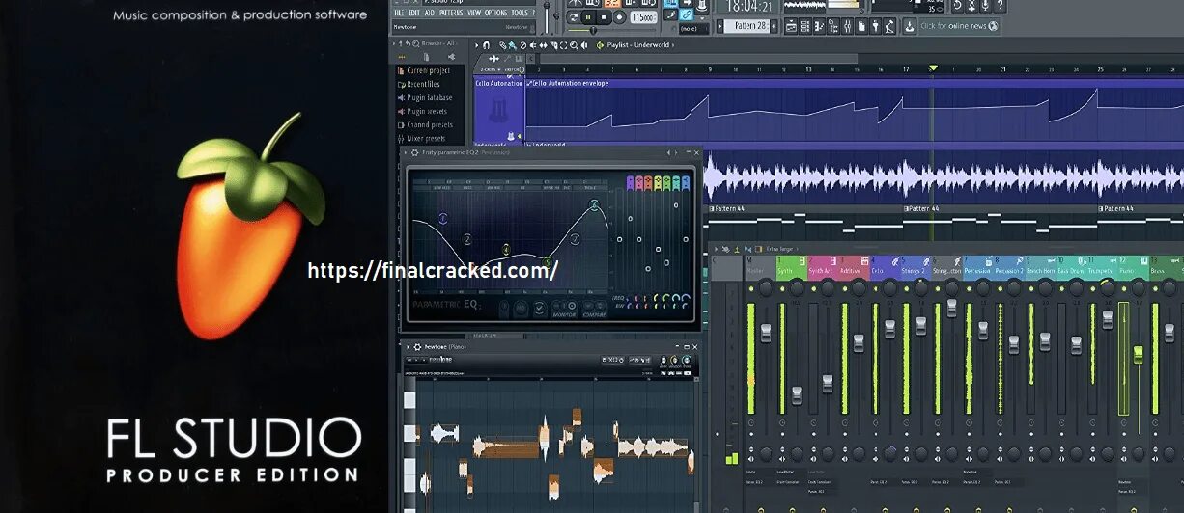Click the Trumpets track pan knob in mixer

[1108, 288]
